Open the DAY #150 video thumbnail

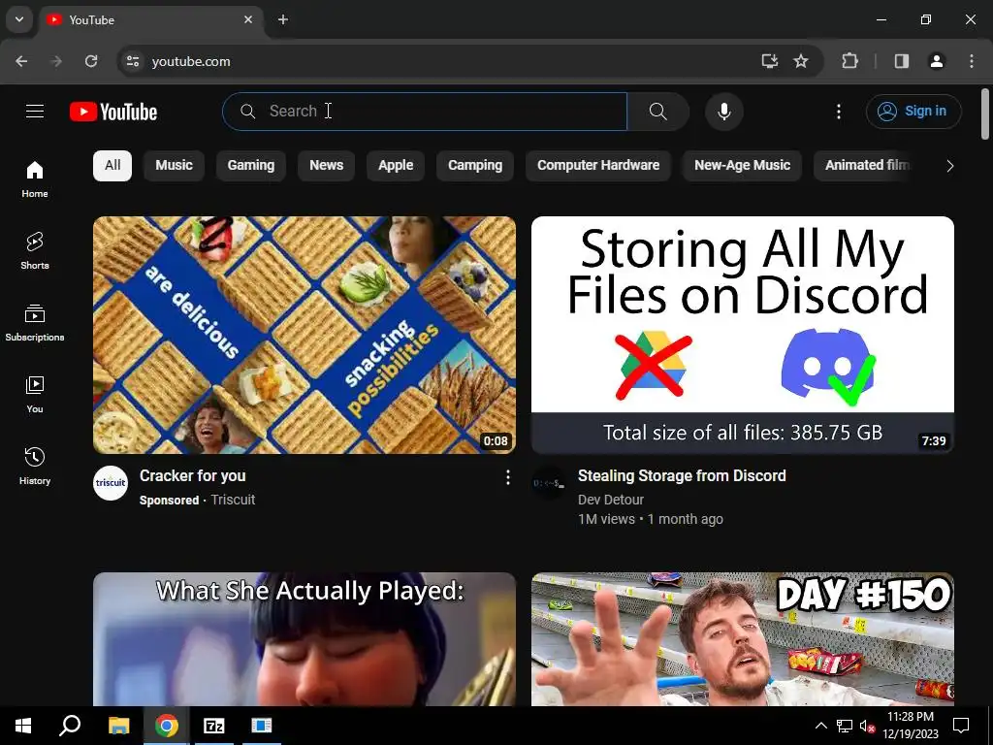[743, 639]
